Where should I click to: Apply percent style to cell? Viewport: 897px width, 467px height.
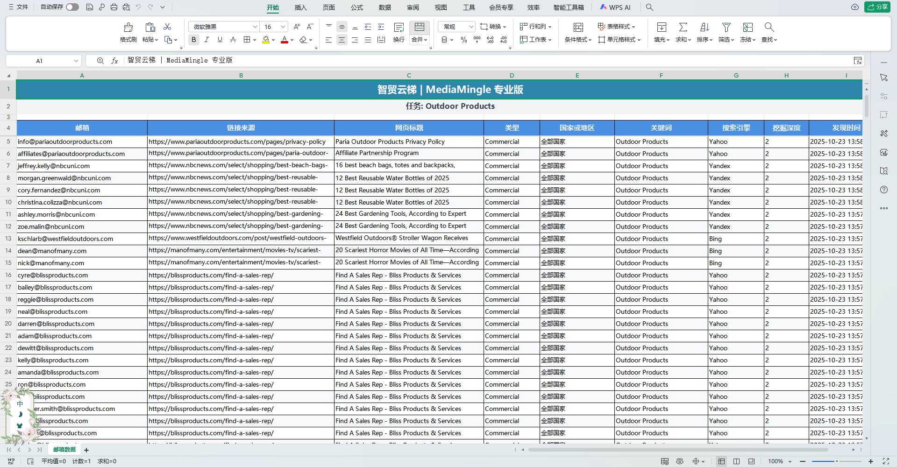point(464,40)
